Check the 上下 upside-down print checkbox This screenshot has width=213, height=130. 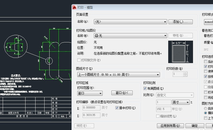click(x=206, y=118)
